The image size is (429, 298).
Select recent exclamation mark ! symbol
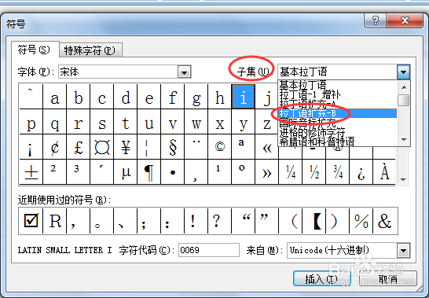click(196, 221)
